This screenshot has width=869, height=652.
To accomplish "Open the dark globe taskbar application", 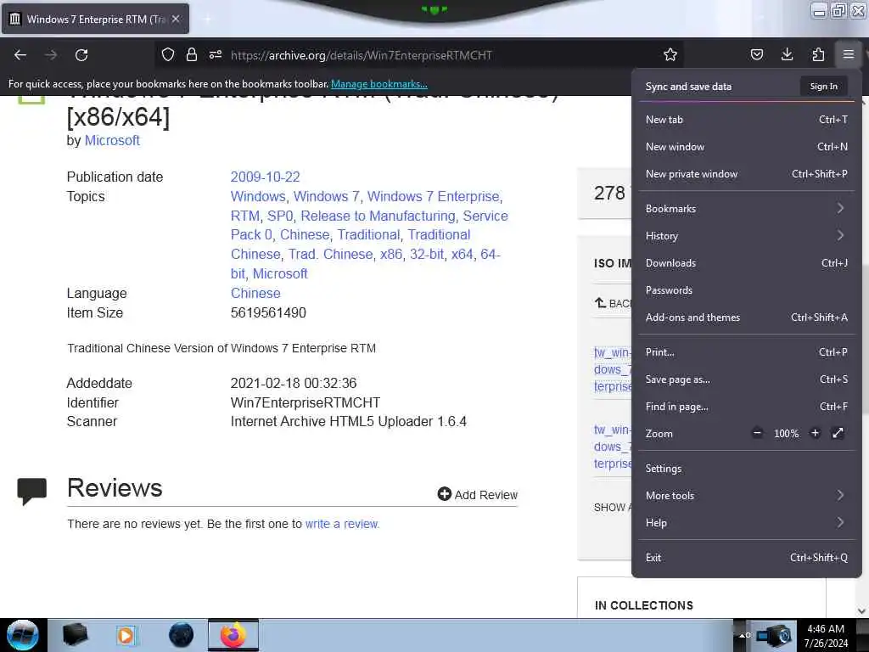I will tap(182, 635).
